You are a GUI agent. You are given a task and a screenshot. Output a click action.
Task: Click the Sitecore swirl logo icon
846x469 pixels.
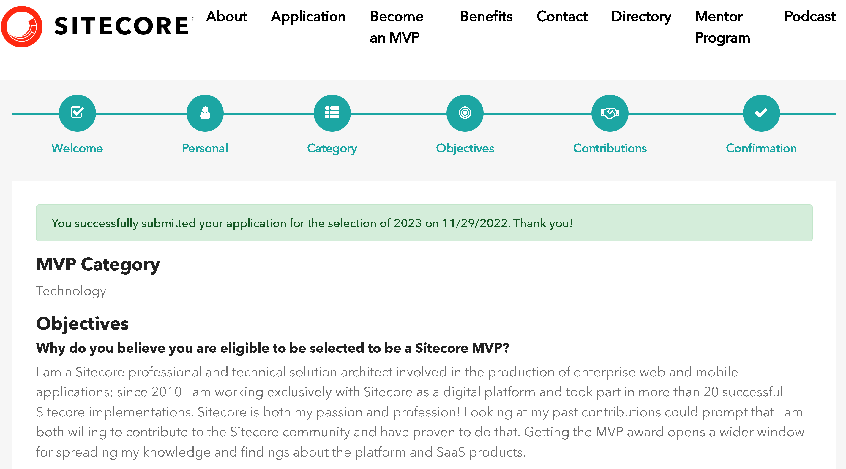pos(22,27)
